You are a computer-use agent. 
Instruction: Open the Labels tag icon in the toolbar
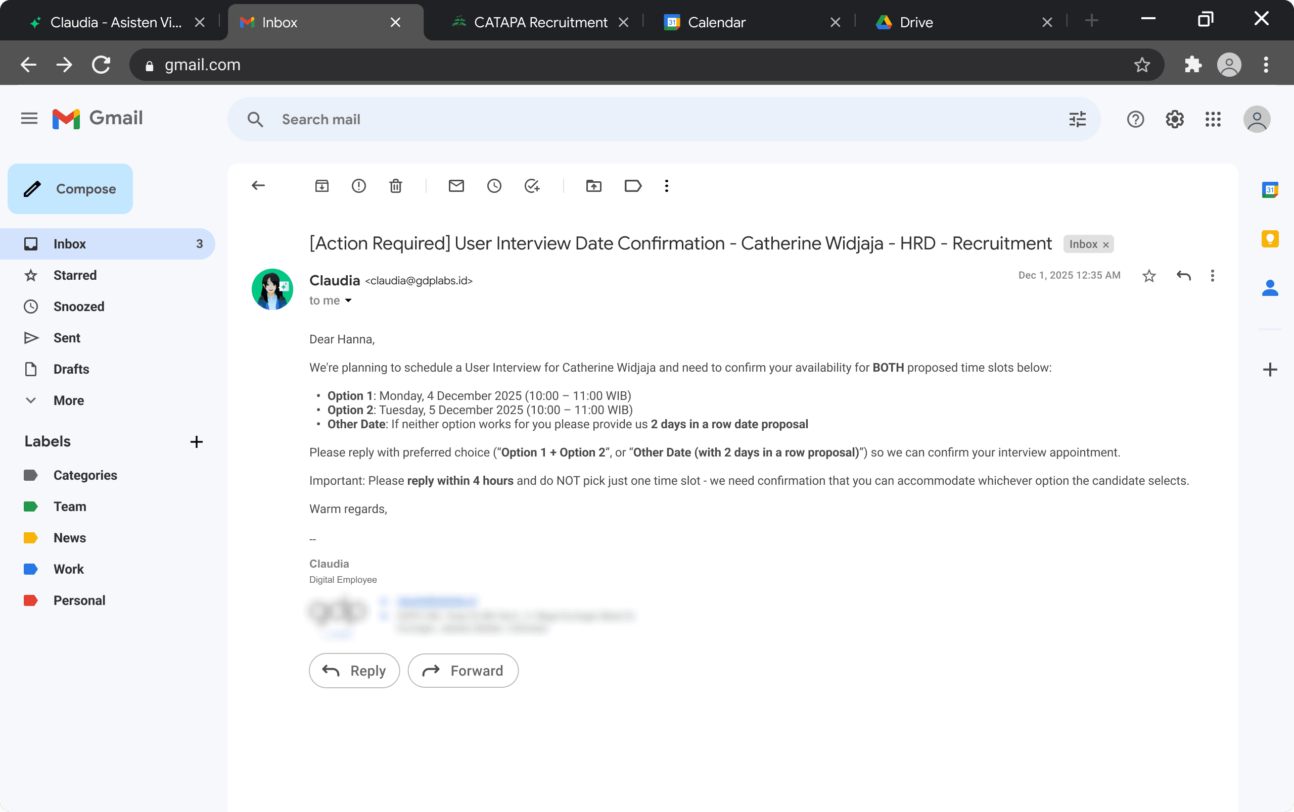coord(632,186)
